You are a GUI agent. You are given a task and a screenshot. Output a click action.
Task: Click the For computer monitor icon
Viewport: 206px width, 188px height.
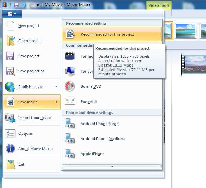click(70, 71)
